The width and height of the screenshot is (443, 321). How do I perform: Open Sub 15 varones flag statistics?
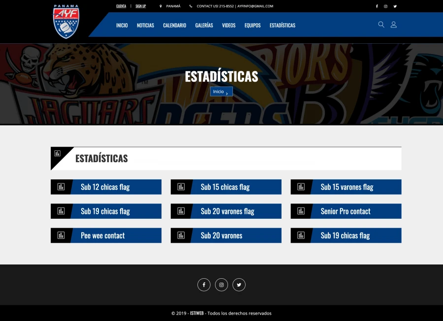[x=346, y=187]
